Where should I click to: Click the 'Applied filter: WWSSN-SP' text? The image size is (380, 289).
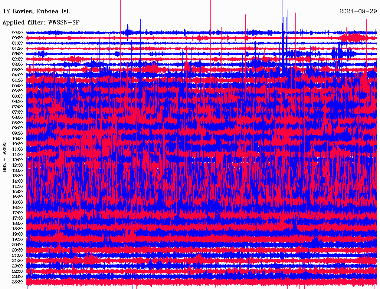click(x=41, y=23)
